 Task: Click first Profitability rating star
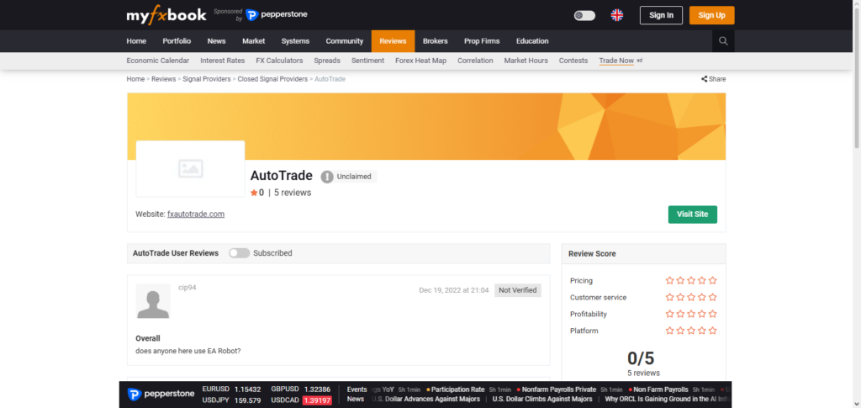point(669,314)
